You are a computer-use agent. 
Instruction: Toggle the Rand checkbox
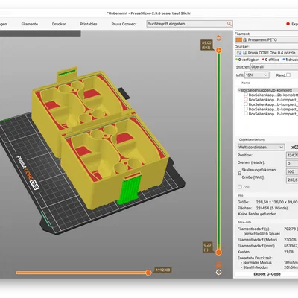[x=288, y=74]
